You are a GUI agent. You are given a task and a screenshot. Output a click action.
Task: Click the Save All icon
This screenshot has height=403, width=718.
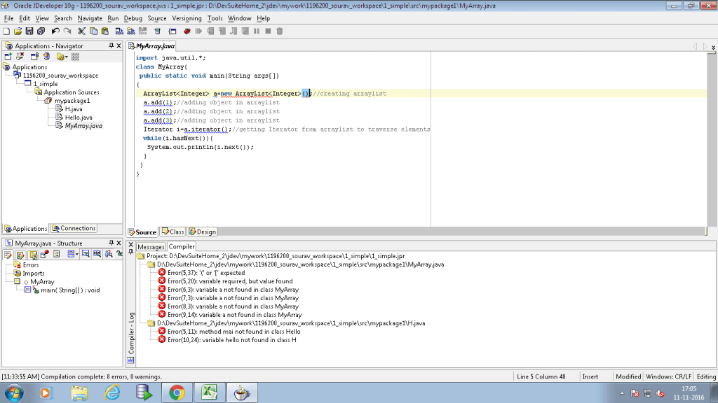point(39,31)
